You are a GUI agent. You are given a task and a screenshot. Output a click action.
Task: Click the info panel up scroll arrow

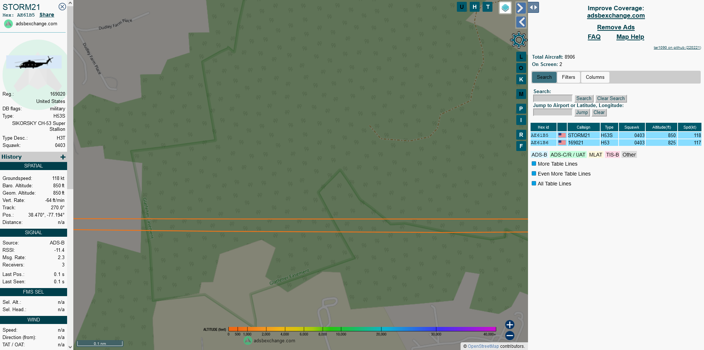pyautogui.click(x=70, y=3)
